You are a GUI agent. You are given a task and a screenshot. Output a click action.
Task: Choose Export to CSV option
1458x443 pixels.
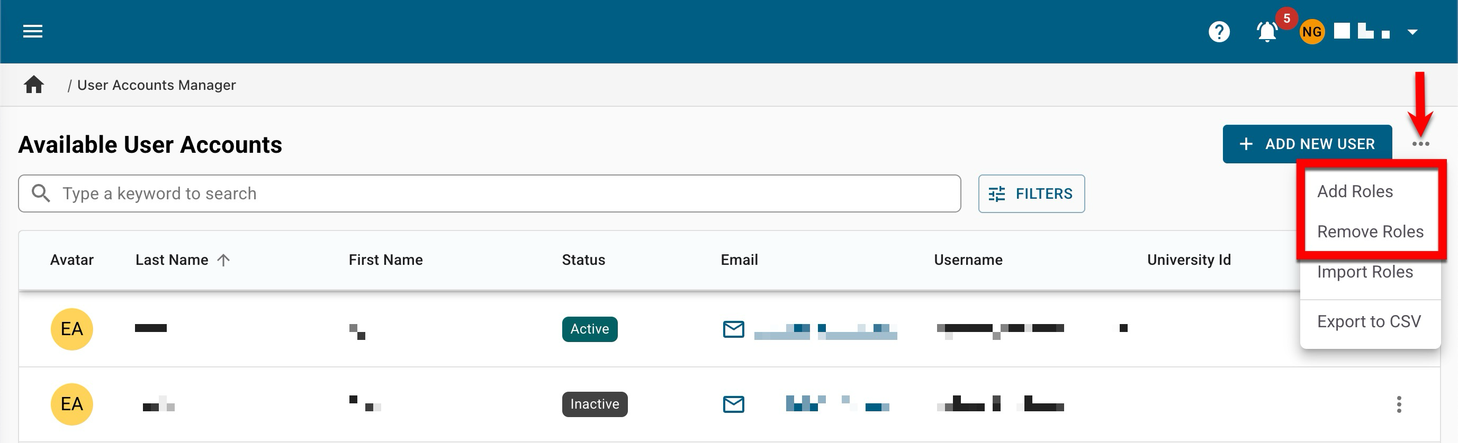pos(1369,321)
